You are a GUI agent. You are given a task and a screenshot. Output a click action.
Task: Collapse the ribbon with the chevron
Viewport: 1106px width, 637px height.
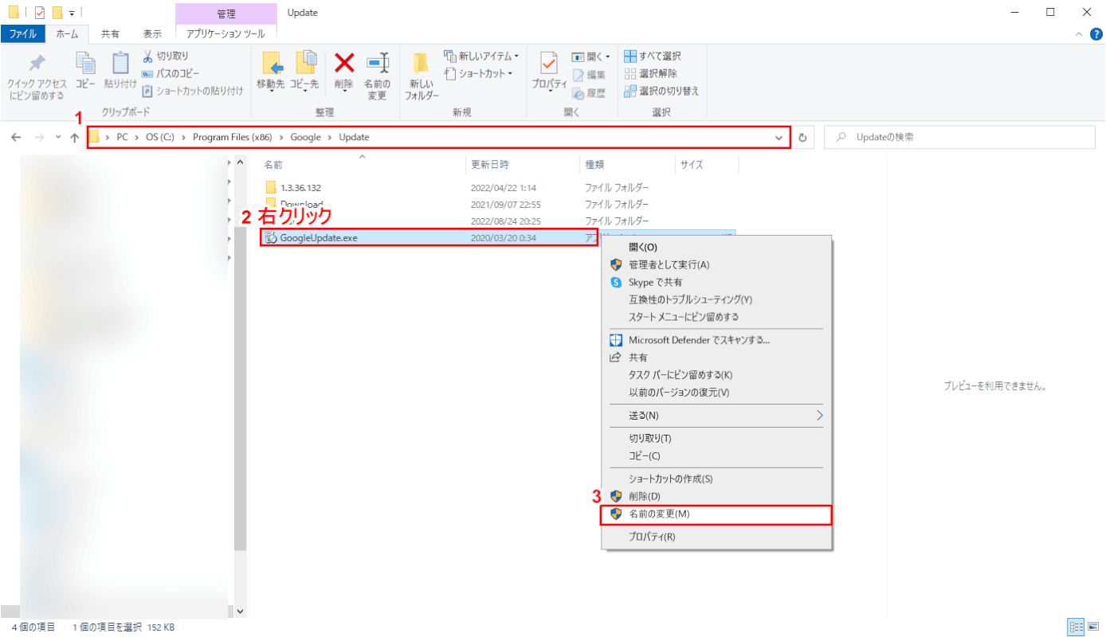click(x=1079, y=33)
